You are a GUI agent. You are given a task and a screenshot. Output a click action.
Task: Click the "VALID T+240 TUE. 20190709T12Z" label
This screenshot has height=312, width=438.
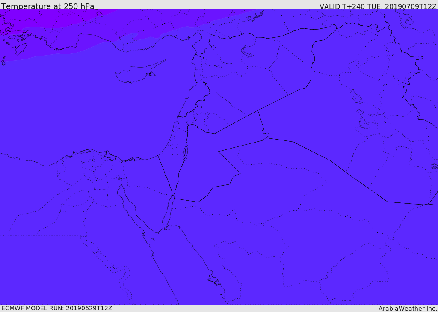[378, 6]
